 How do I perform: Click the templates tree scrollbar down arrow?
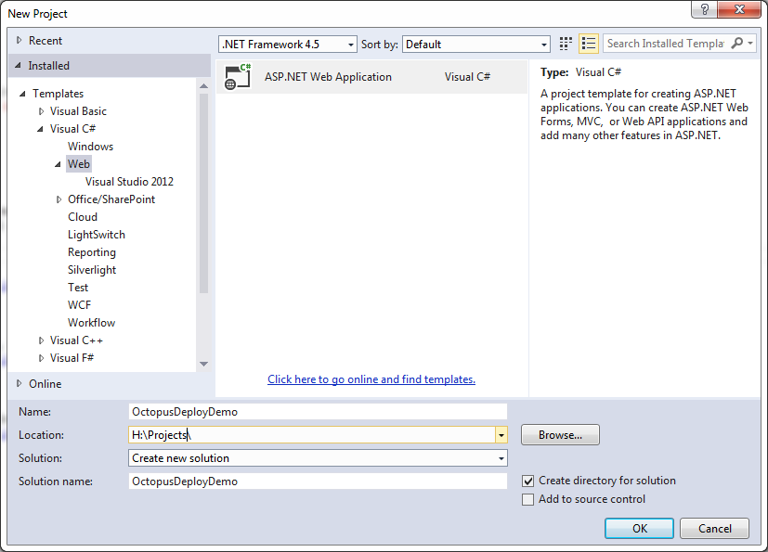click(203, 364)
